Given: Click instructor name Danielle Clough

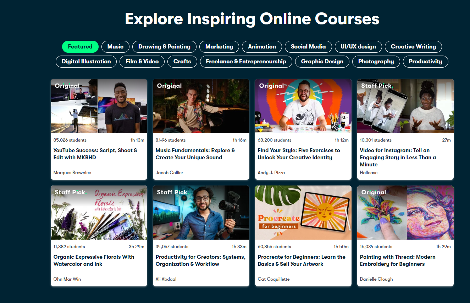Looking at the screenshot, I should [x=376, y=279].
